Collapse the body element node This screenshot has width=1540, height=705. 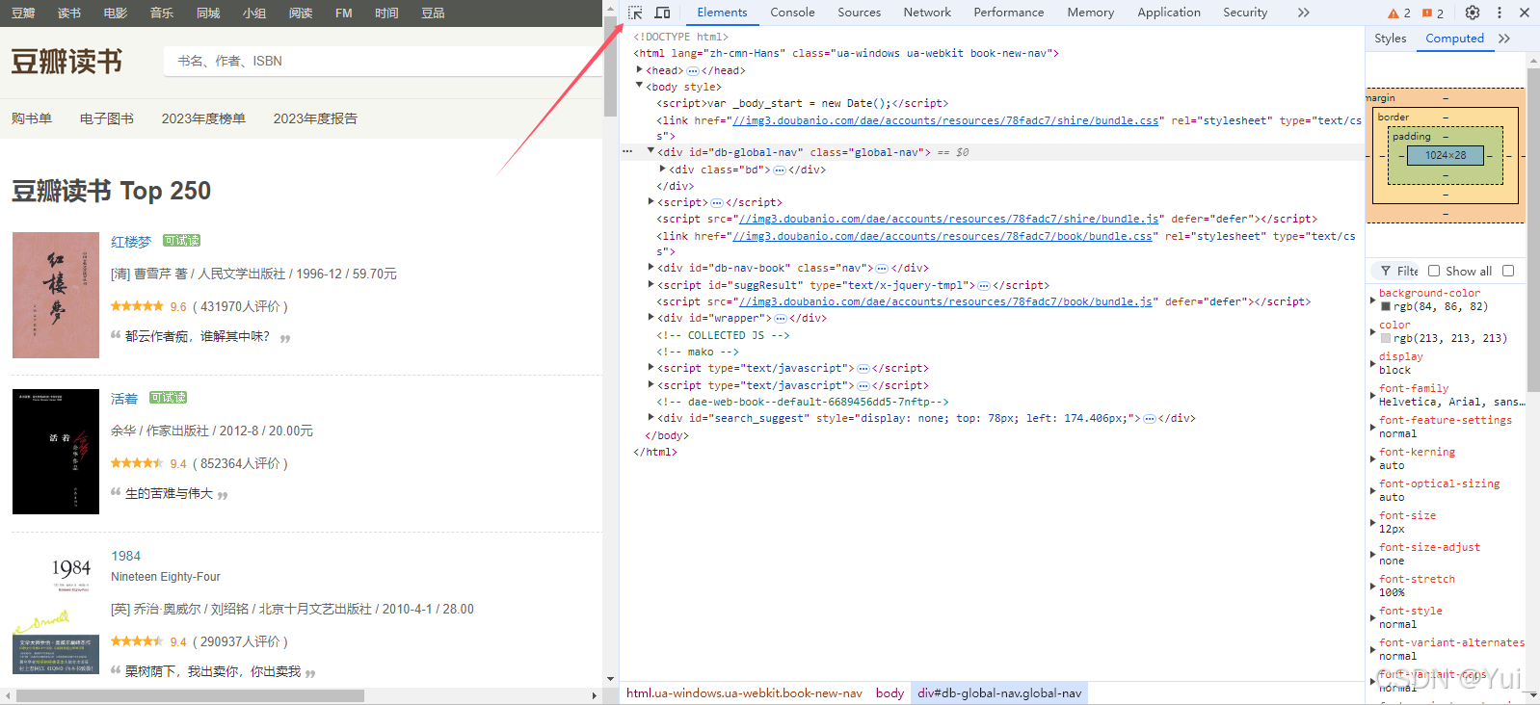pos(639,86)
